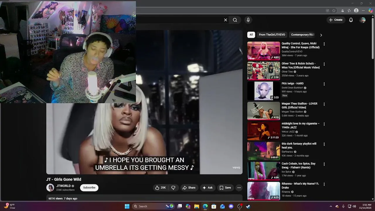The height and width of the screenshot is (211, 375).
Task: Start voice search with the microphone icon
Action: (248, 20)
